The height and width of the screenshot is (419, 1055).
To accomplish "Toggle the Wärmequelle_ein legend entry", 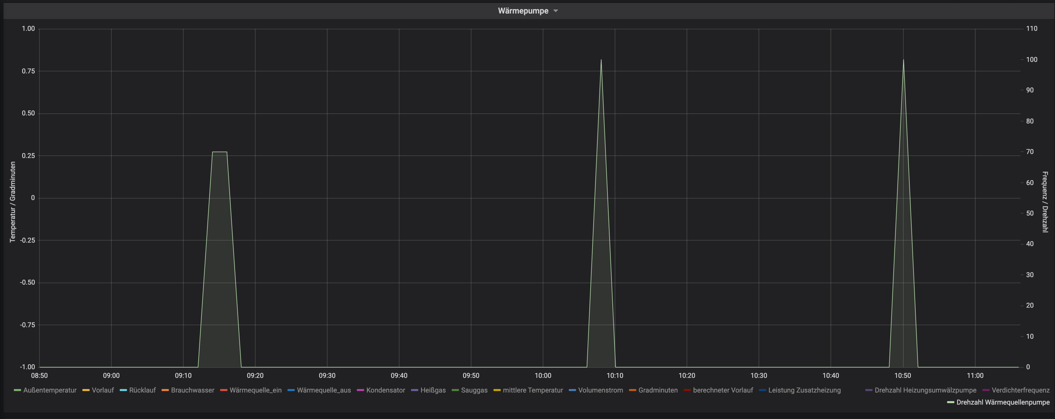I will 256,390.
